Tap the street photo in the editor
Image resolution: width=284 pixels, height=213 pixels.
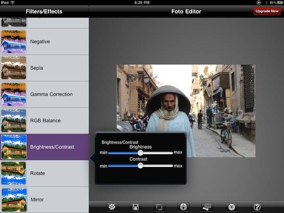coord(186,111)
